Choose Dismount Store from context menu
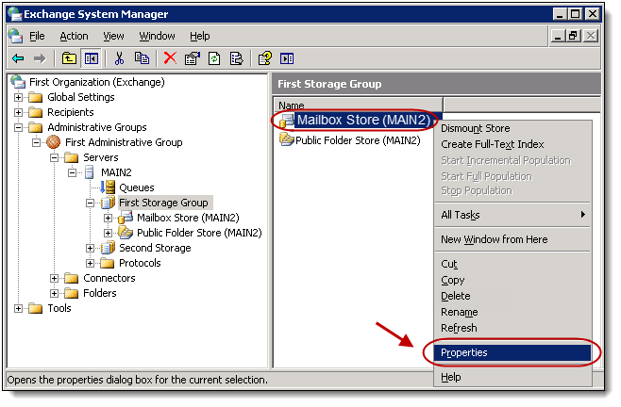621x407 pixels. [x=512, y=128]
